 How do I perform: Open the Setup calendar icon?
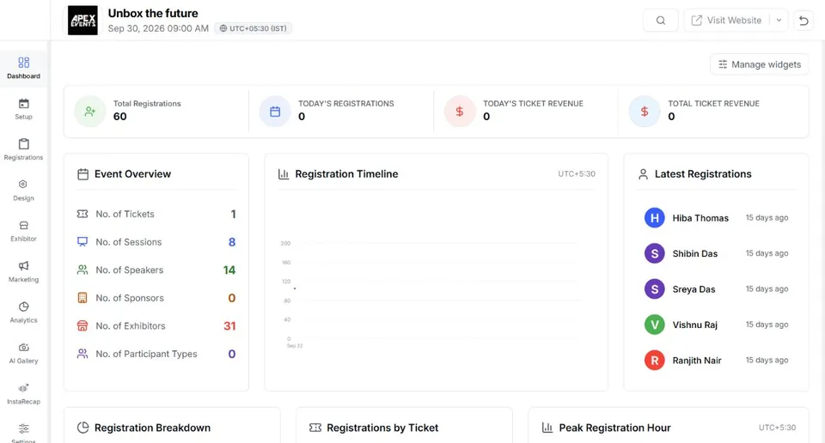click(24, 104)
